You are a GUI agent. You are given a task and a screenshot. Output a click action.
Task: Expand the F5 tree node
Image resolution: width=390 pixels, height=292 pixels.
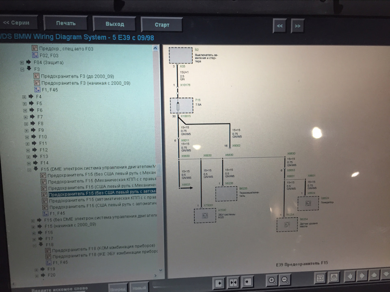[25, 104]
